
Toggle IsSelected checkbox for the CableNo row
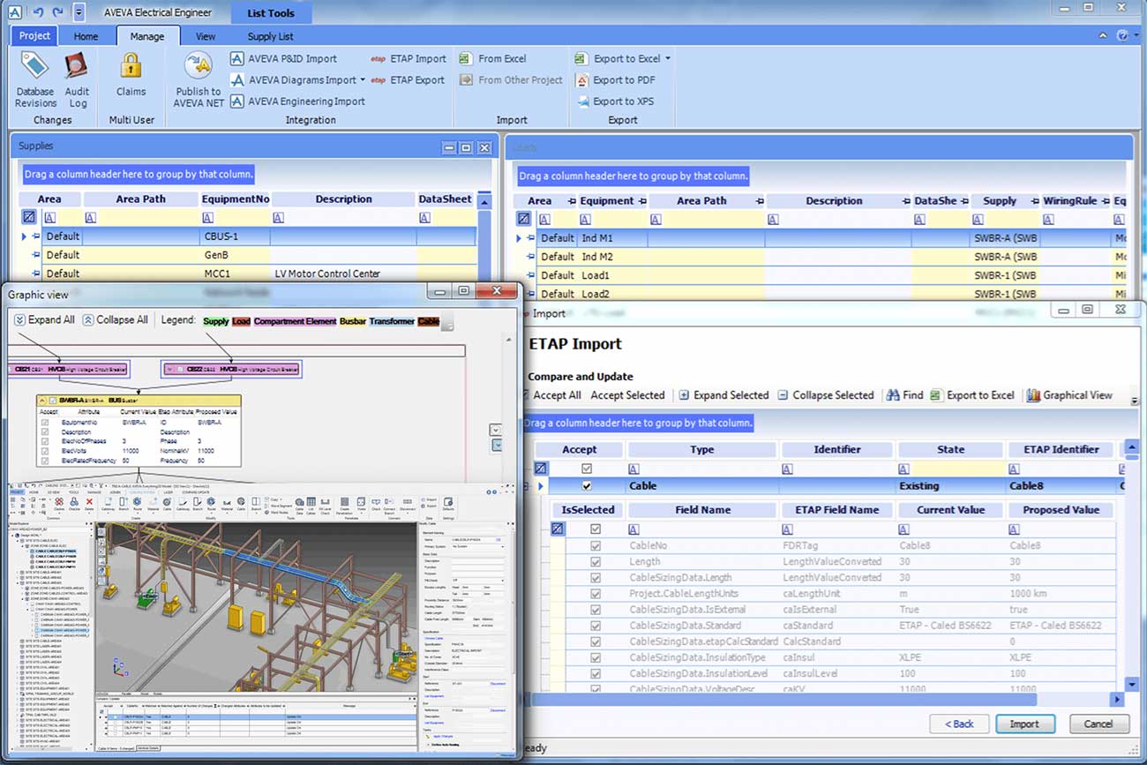point(596,546)
